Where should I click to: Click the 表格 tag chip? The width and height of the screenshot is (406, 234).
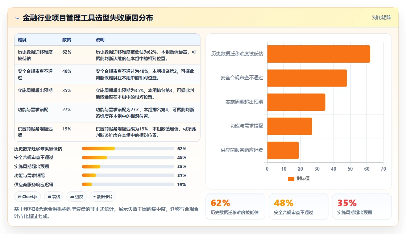click(54, 197)
